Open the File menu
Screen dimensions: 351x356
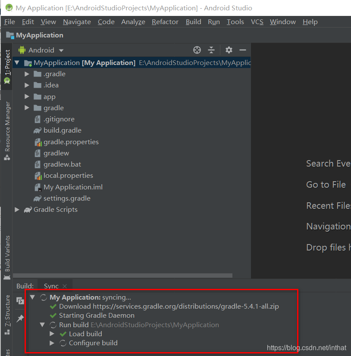click(x=9, y=22)
